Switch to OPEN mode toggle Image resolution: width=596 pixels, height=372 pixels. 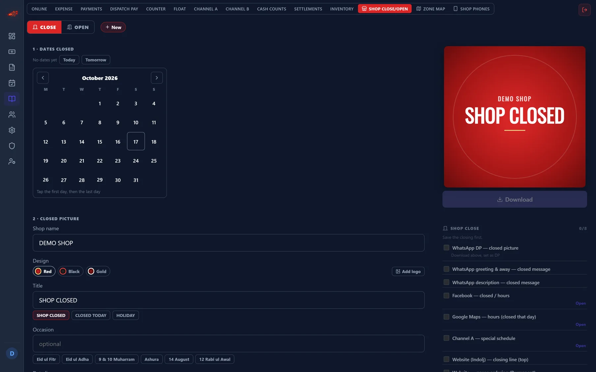pos(78,27)
